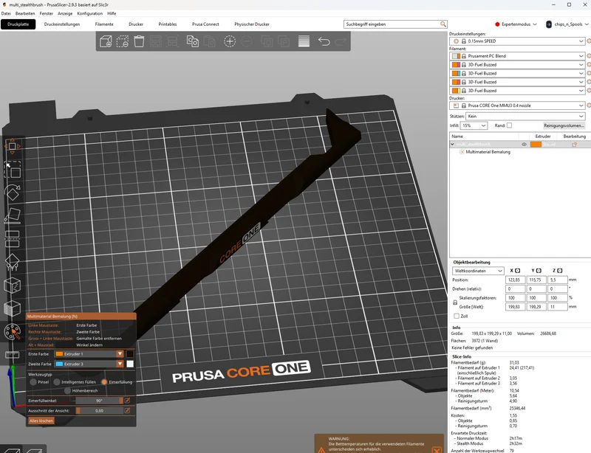Click the Undo arrow in the toolbar

[324, 41]
